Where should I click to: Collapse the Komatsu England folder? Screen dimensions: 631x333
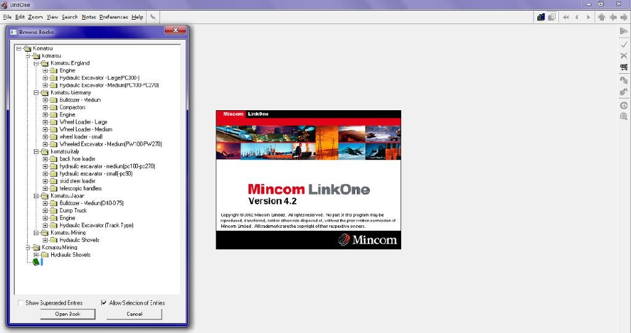36,63
